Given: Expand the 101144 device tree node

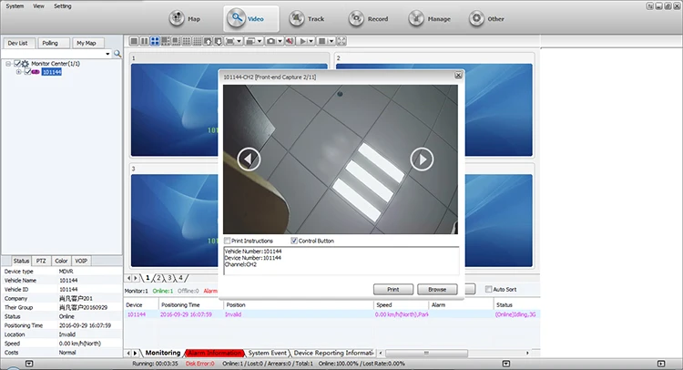Looking at the screenshot, I should click(20, 72).
